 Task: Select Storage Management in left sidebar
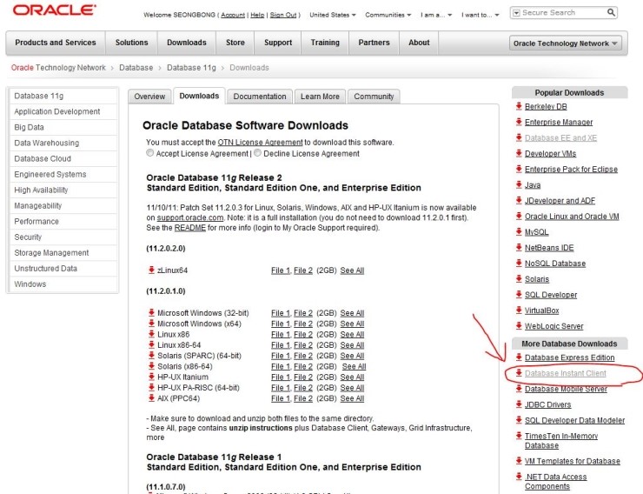click(63, 253)
